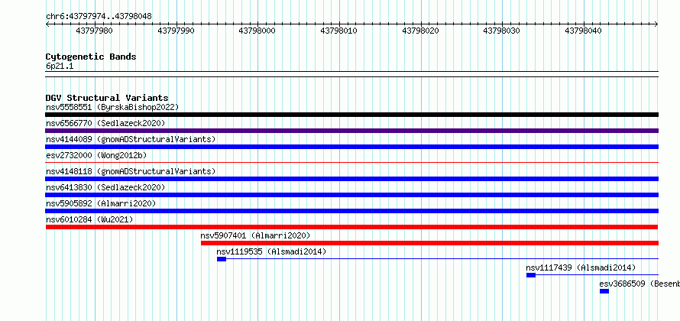
Task: Click the ruler position 43797990
Action: click(x=176, y=31)
